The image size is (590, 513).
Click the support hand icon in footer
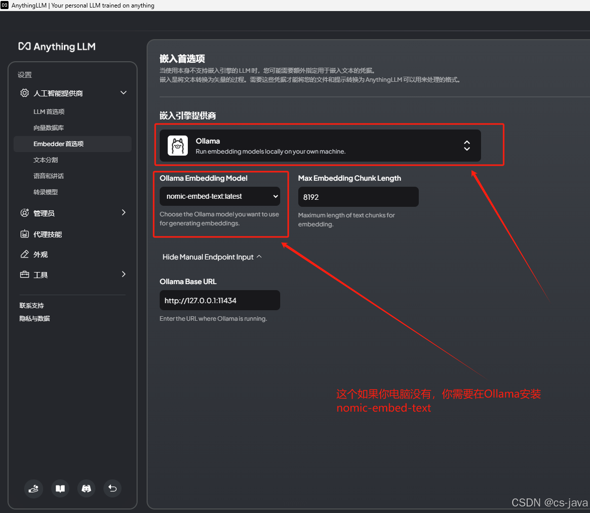34,488
